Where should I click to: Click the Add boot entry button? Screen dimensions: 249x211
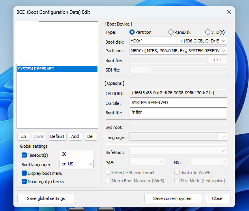(x=75, y=136)
